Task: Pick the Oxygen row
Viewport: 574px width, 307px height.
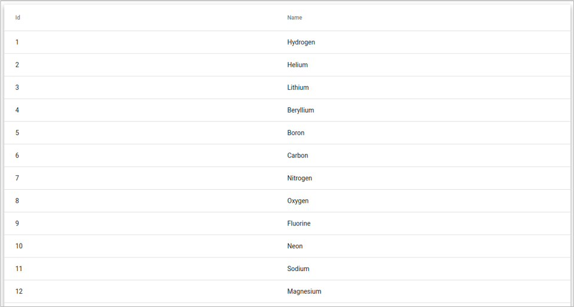Action: coord(298,201)
